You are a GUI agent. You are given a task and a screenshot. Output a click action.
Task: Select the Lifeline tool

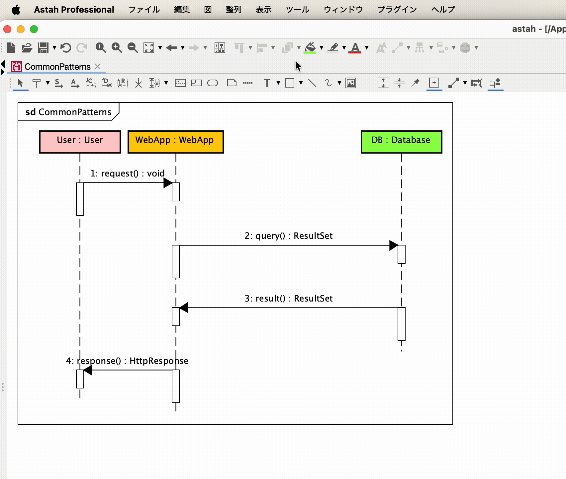pyautogui.click(x=37, y=83)
